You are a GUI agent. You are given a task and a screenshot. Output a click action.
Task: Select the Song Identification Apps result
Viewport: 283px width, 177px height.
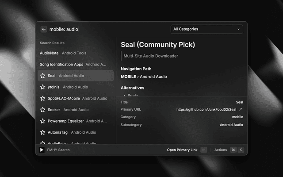(76, 65)
